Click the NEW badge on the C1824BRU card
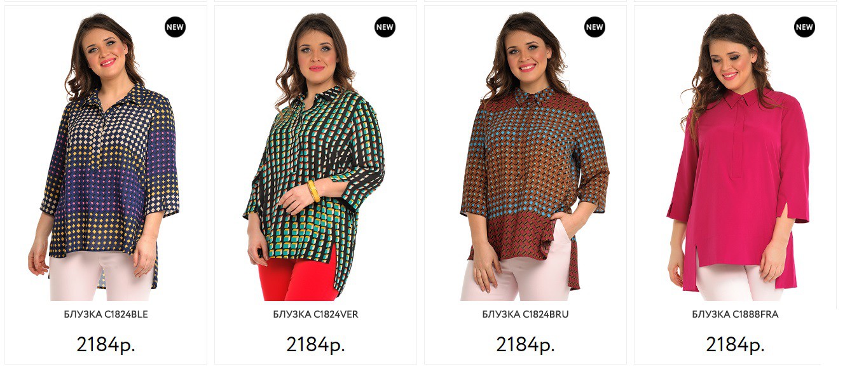This screenshot has width=845, height=369. (x=594, y=27)
